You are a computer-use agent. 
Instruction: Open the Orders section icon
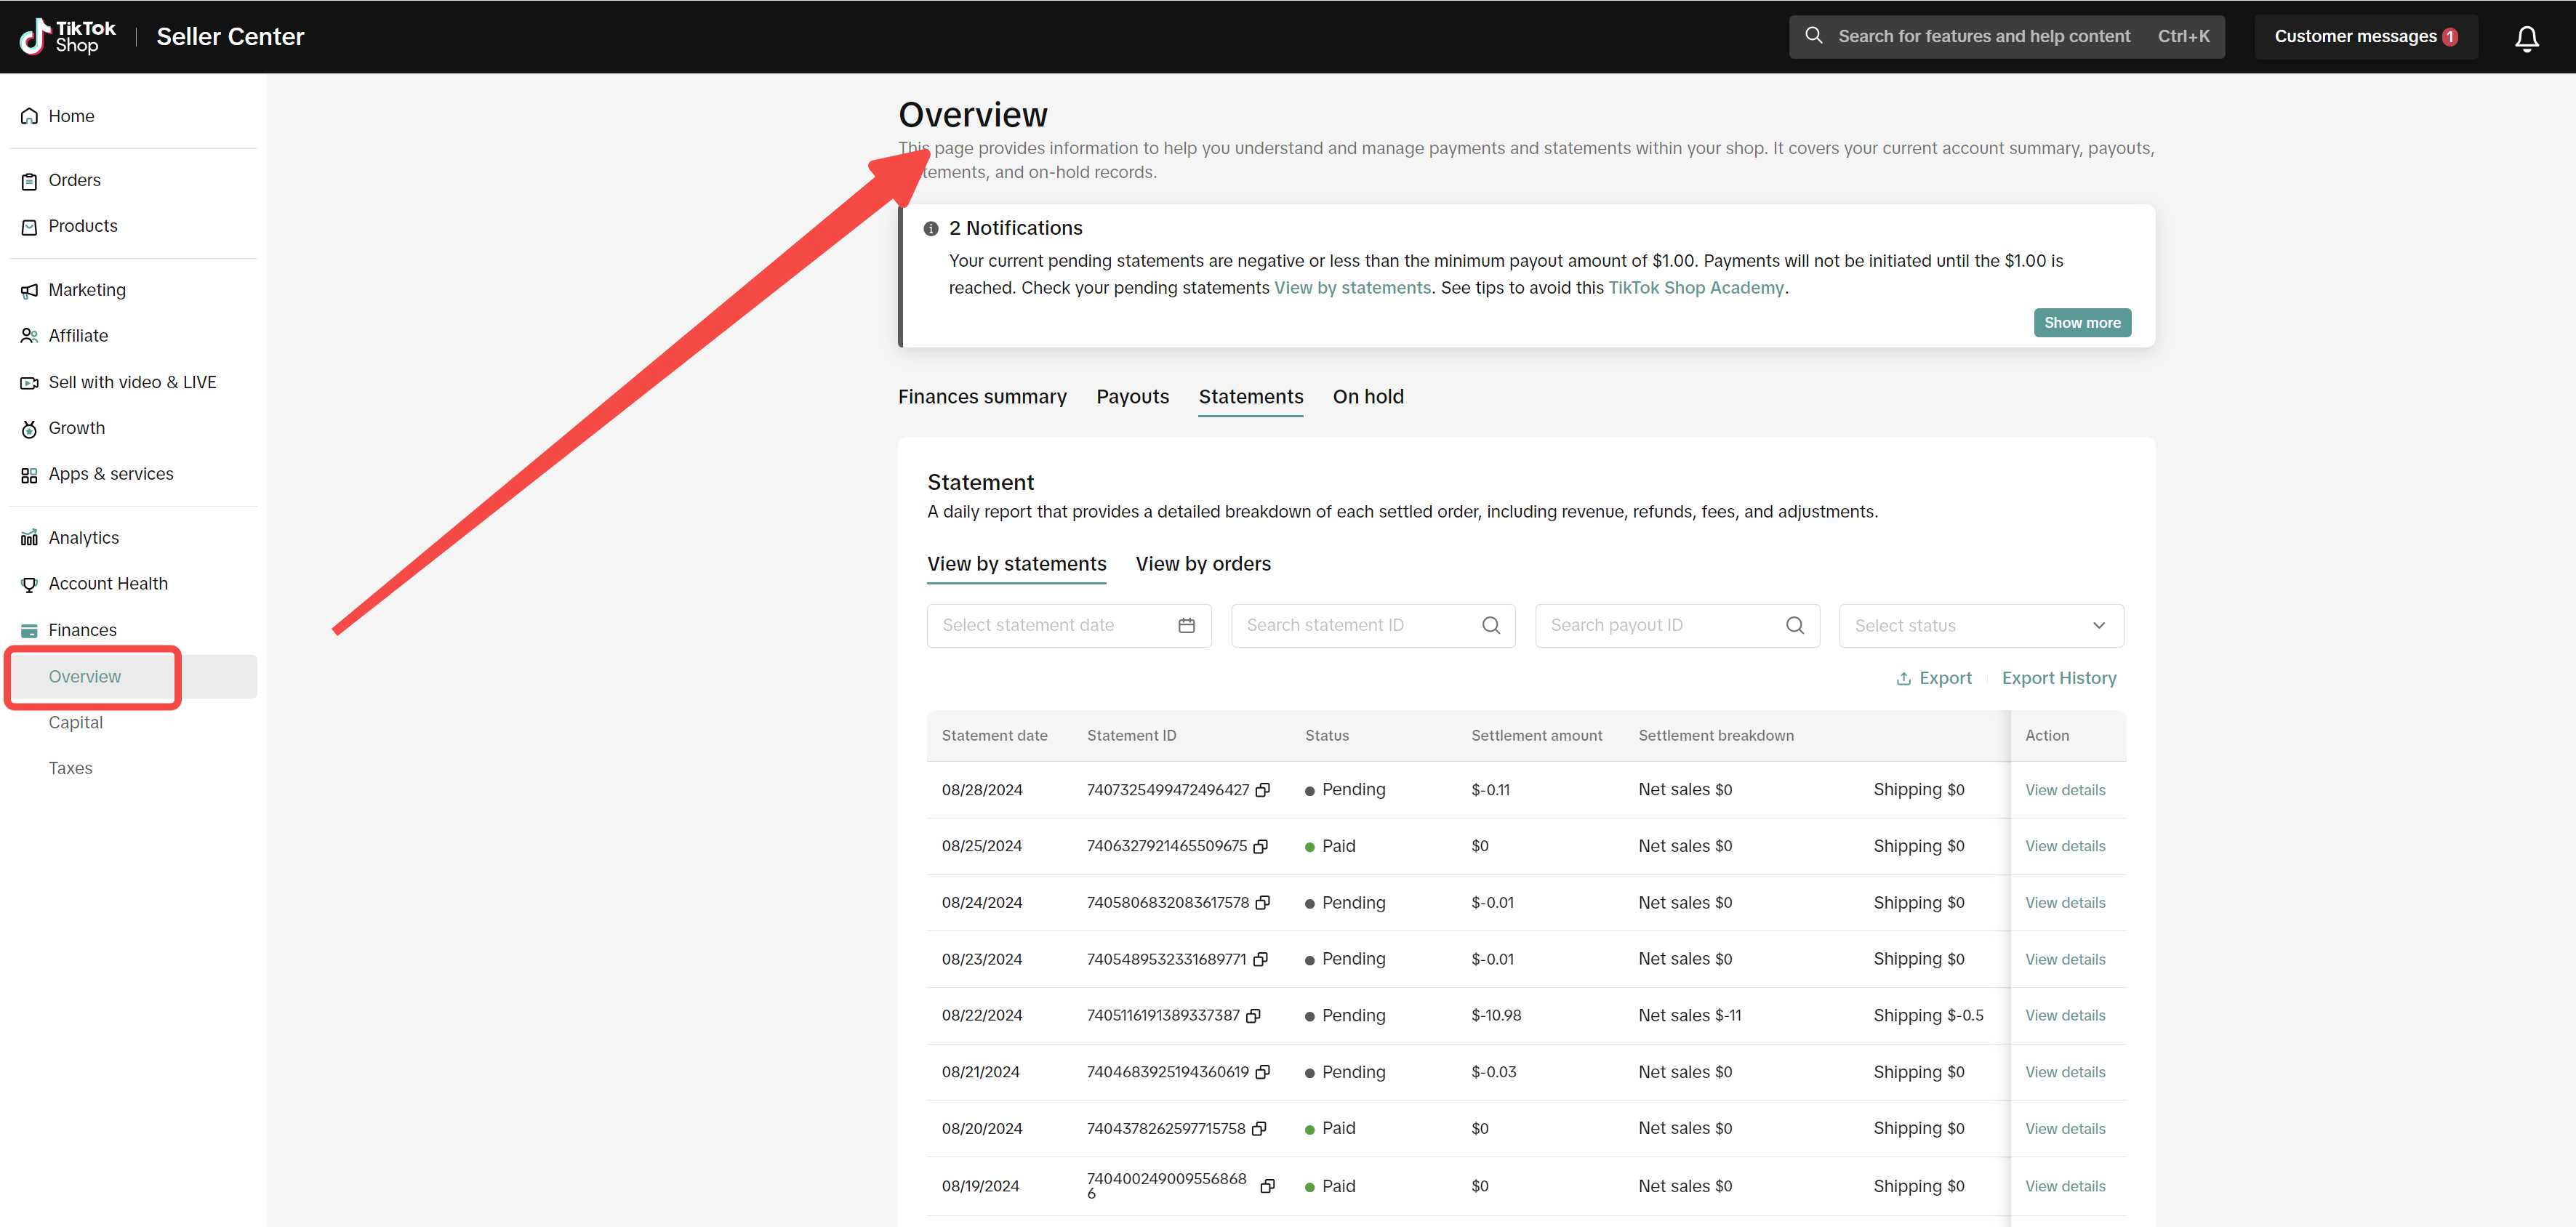click(30, 179)
